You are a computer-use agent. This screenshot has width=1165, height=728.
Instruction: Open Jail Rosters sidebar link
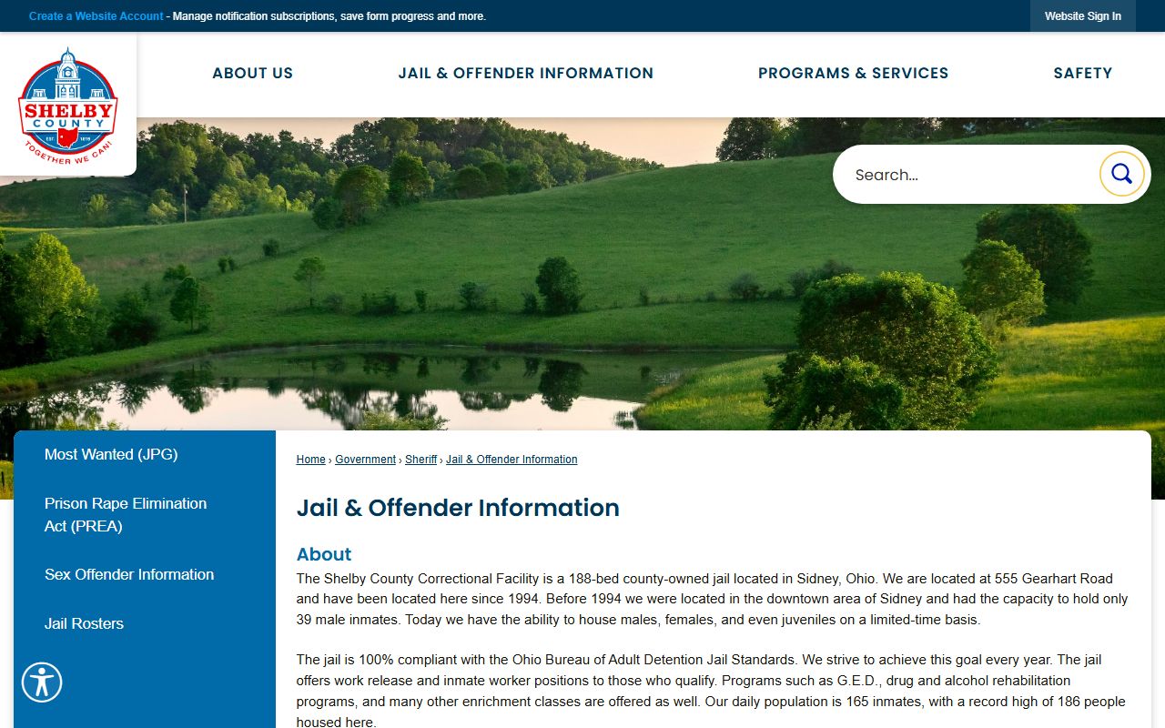[84, 623]
